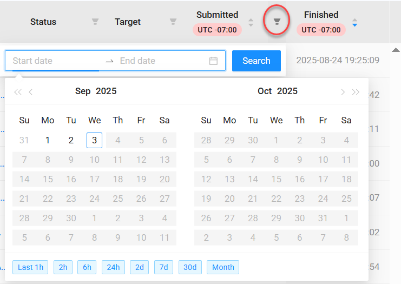
Task: Open the Sep month selector
Action: [83, 91]
